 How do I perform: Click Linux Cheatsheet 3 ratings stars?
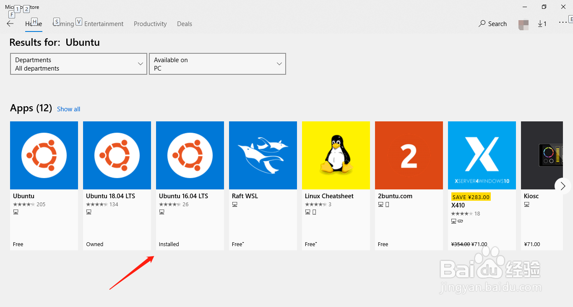(x=316, y=205)
